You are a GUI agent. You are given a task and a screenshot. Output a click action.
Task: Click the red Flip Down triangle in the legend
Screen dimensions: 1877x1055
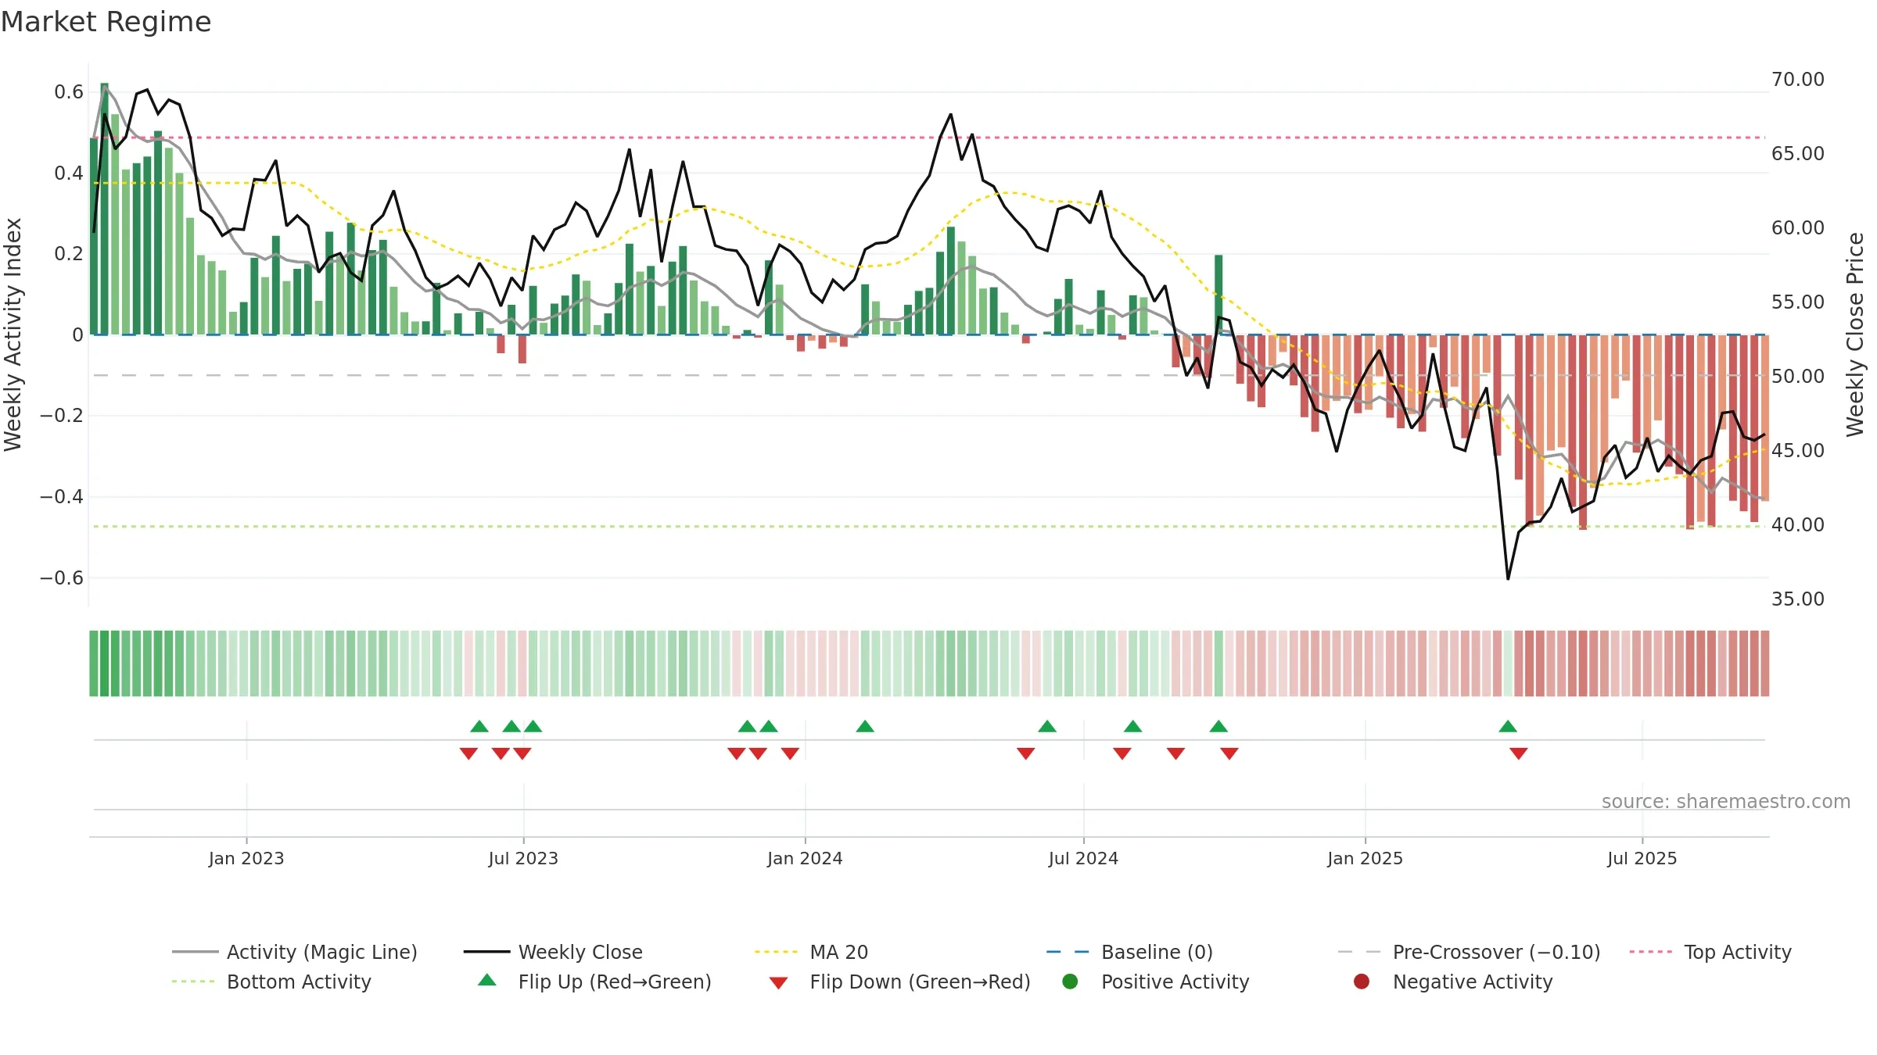[x=778, y=983]
